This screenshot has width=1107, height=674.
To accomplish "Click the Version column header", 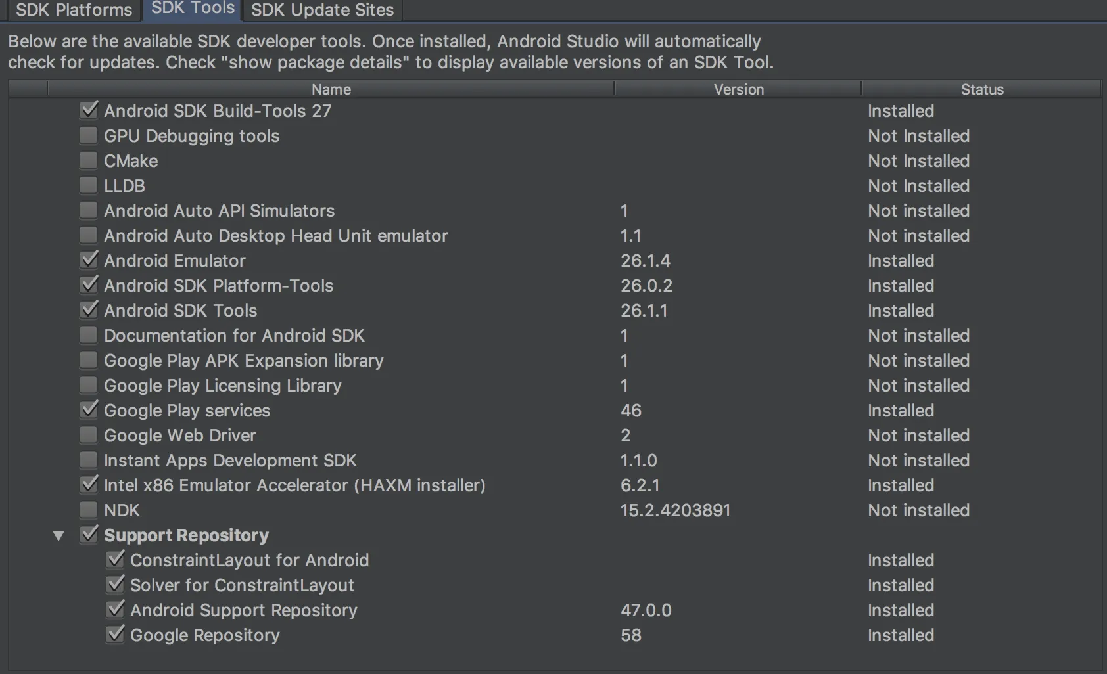I will pos(738,89).
